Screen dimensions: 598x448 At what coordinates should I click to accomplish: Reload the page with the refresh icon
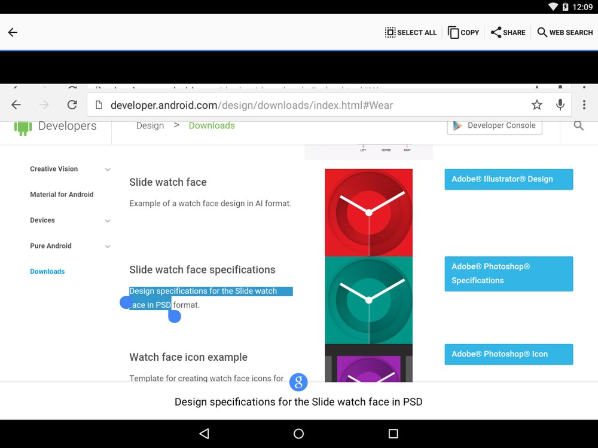[72, 105]
